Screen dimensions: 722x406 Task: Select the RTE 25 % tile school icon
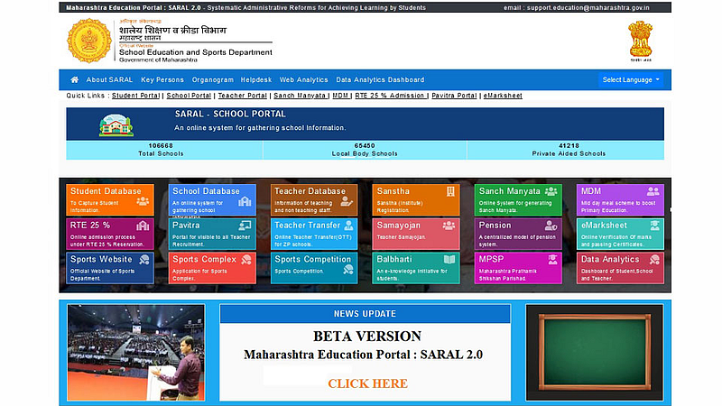[x=143, y=226]
